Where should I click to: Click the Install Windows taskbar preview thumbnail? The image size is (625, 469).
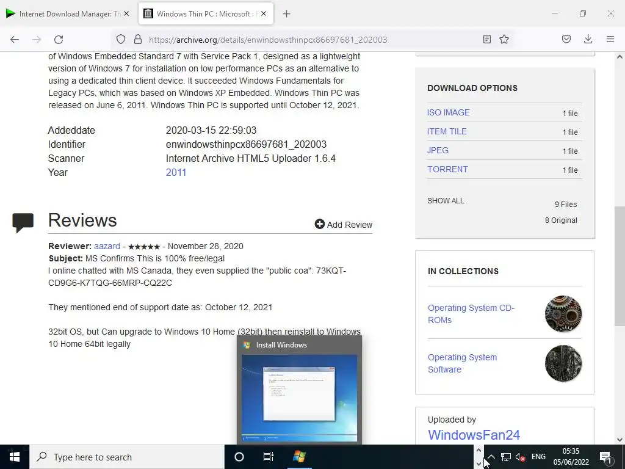pyautogui.click(x=299, y=398)
